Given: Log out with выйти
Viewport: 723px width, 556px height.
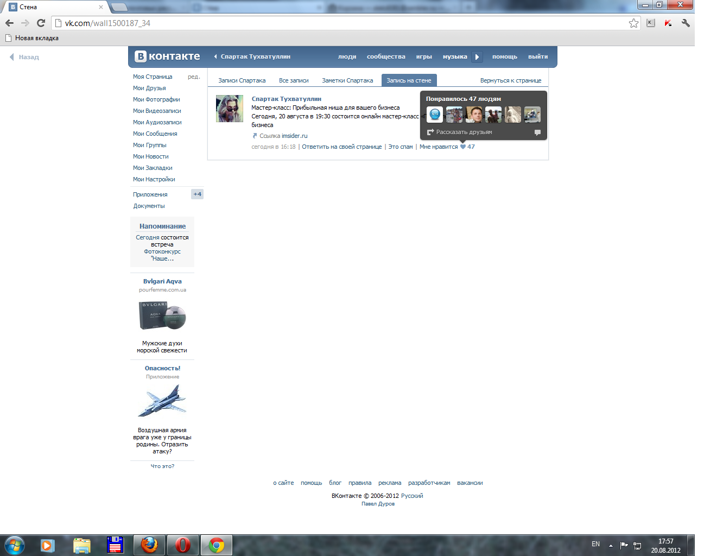Looking at the screenshot, I should (538, 56).
